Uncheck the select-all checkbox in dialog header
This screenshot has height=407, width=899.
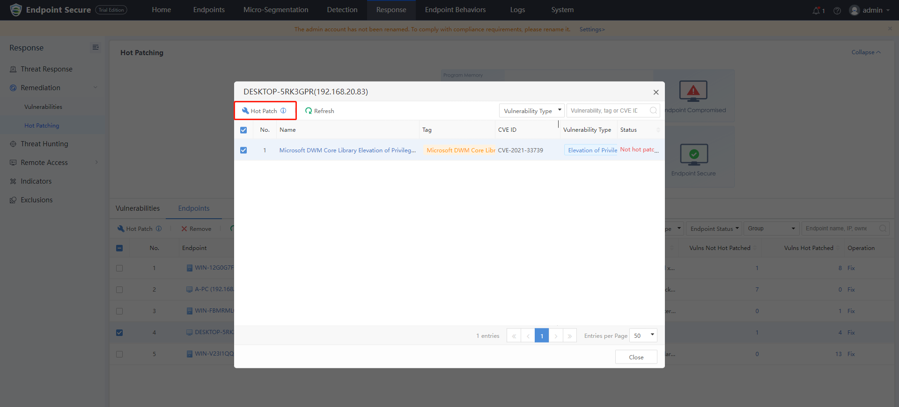(243, 130)
